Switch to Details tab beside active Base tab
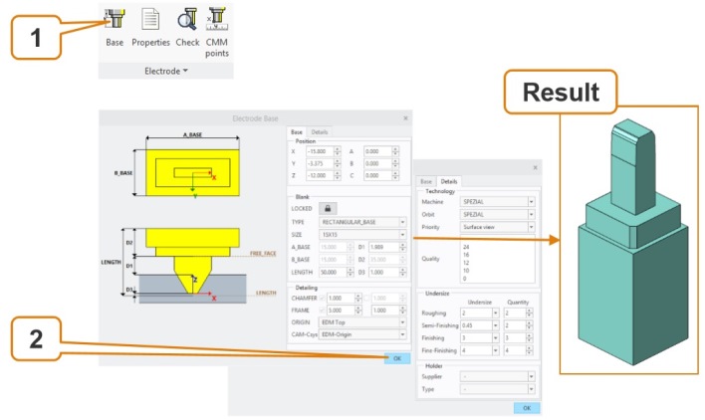This screenshot has width=705, height=420. 320,131
